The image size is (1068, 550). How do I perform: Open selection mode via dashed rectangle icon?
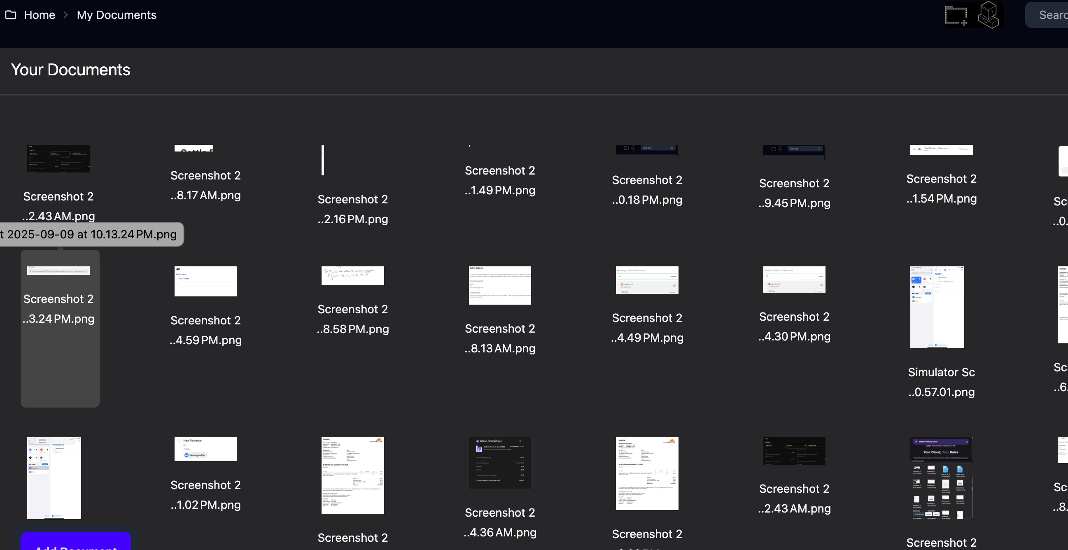(x=956, y=15)
